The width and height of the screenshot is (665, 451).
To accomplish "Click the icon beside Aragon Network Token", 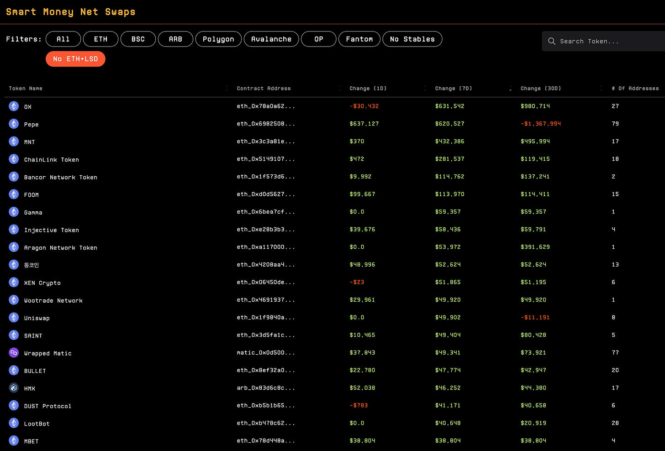I will point(14,247).
